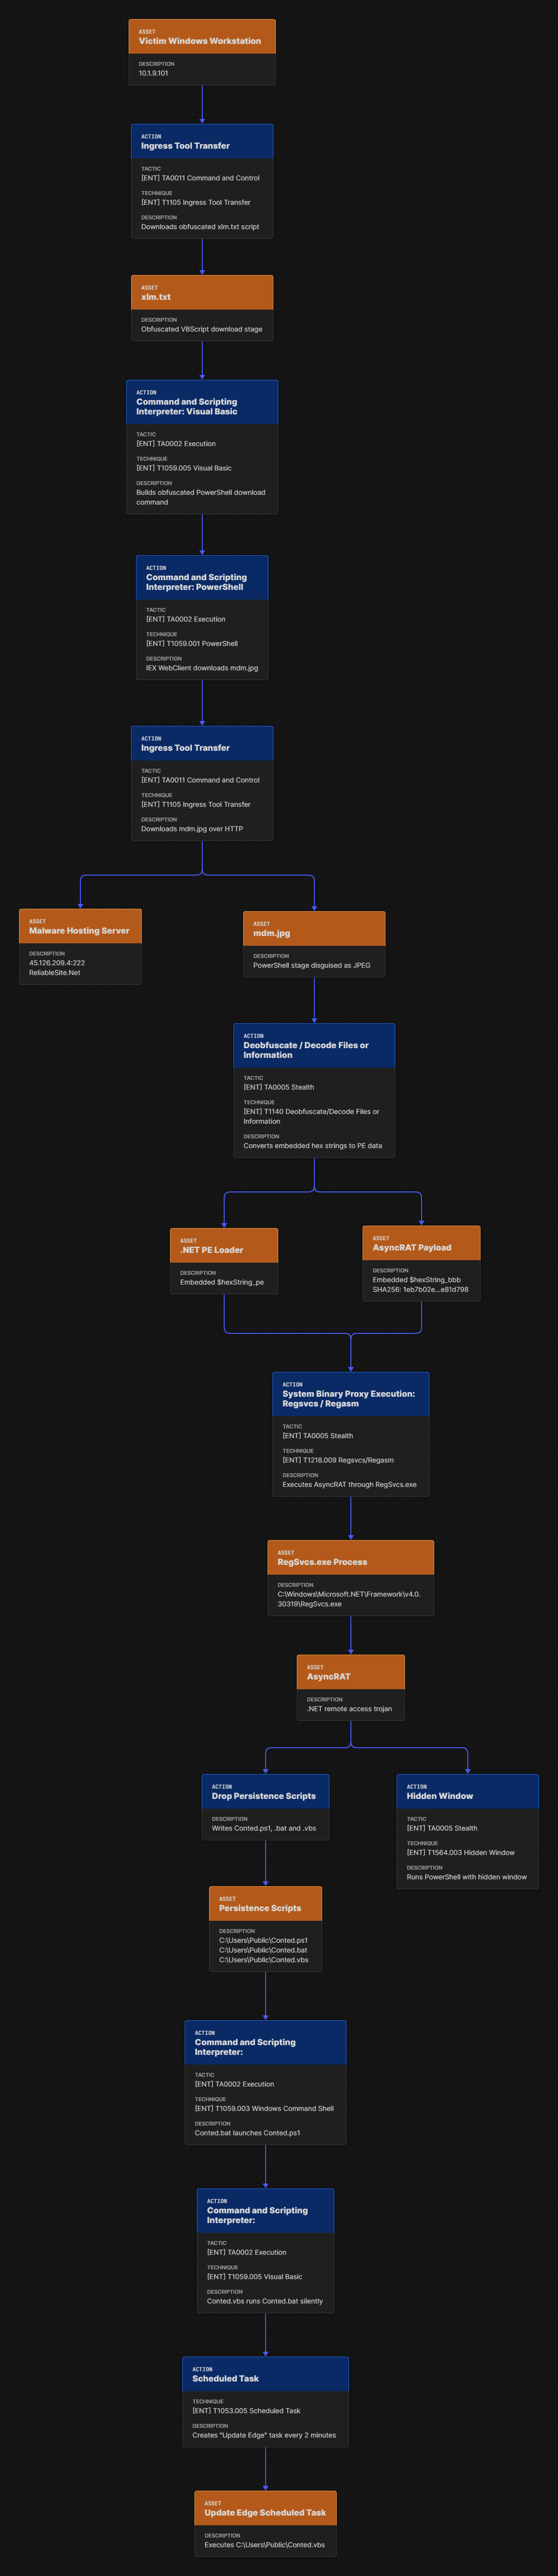Click the '[ENT] T1059.001 PowerShell' technique line

(192, 643)
